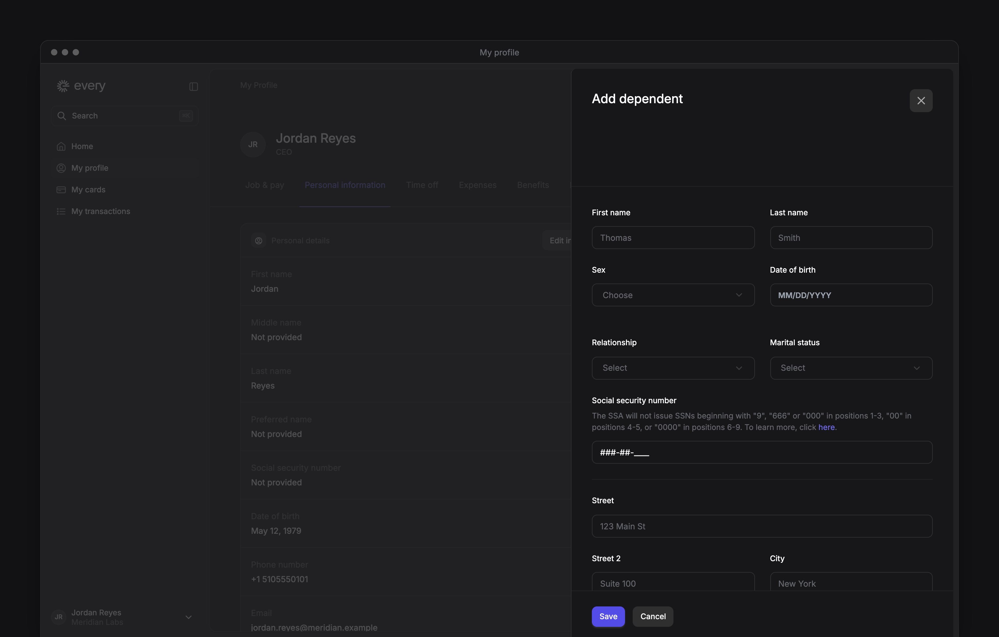Click the May 12, 1979 birth date

(x=276, y=531)
